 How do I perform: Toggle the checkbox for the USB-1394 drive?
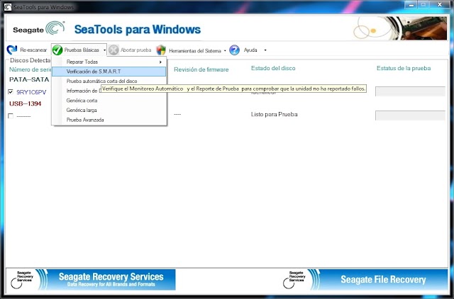coord(11,116)
